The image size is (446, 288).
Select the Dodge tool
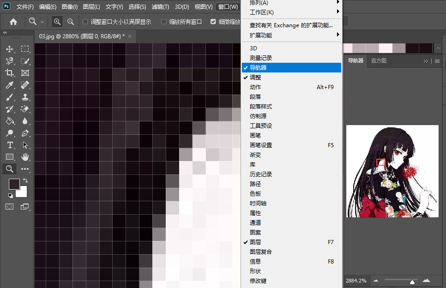click(9, 133)
